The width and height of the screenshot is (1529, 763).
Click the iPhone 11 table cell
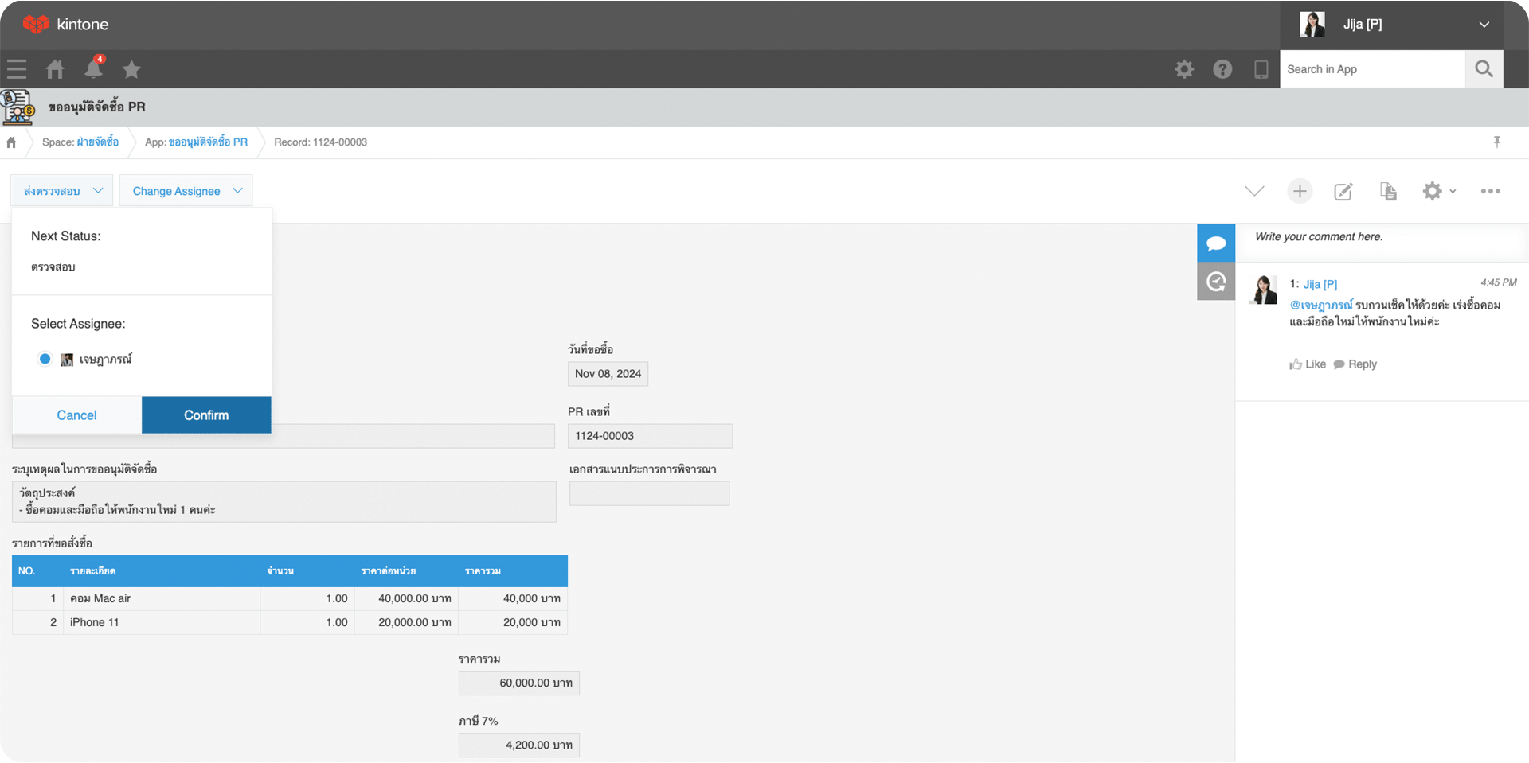point(162,622)
